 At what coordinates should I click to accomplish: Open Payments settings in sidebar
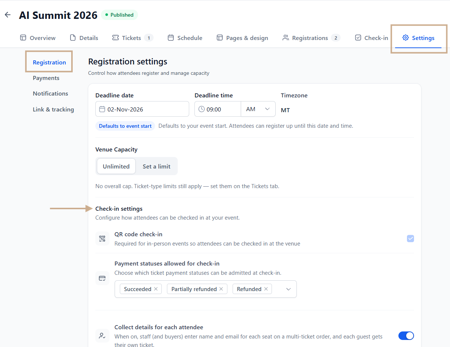point(46,78)
